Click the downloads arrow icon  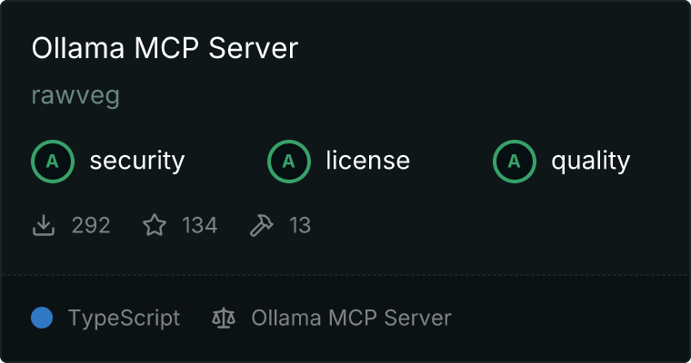44,225
